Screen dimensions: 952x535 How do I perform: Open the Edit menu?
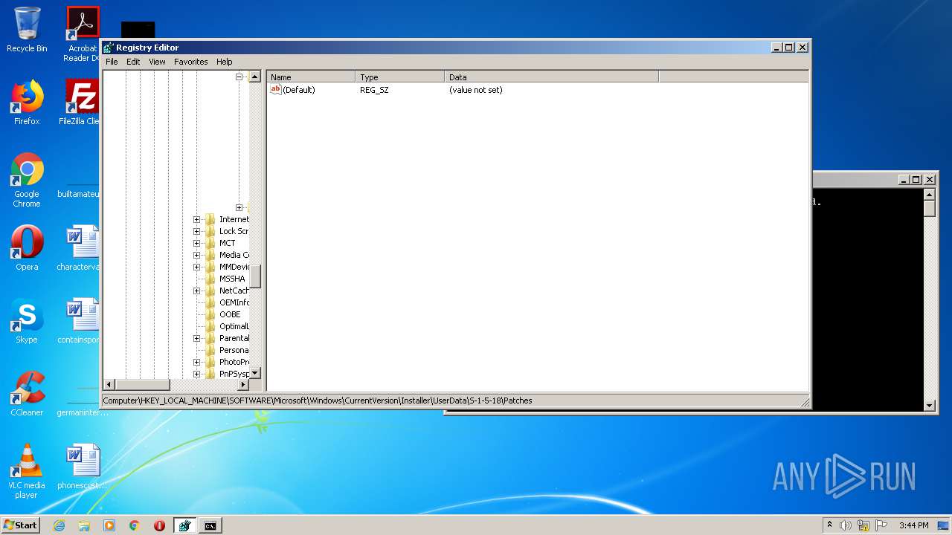click(133, 62)
